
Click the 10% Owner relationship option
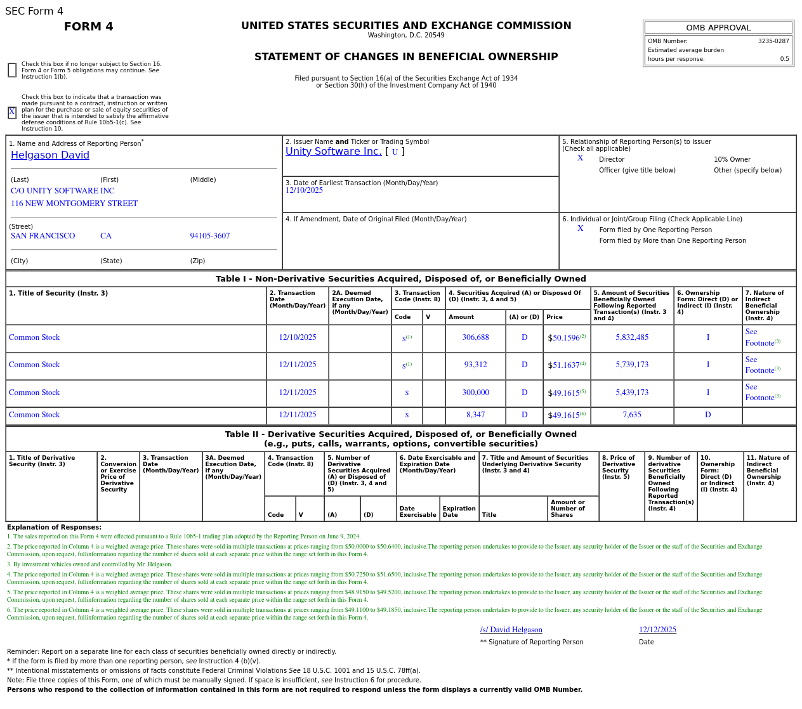(x=732, y=160)
